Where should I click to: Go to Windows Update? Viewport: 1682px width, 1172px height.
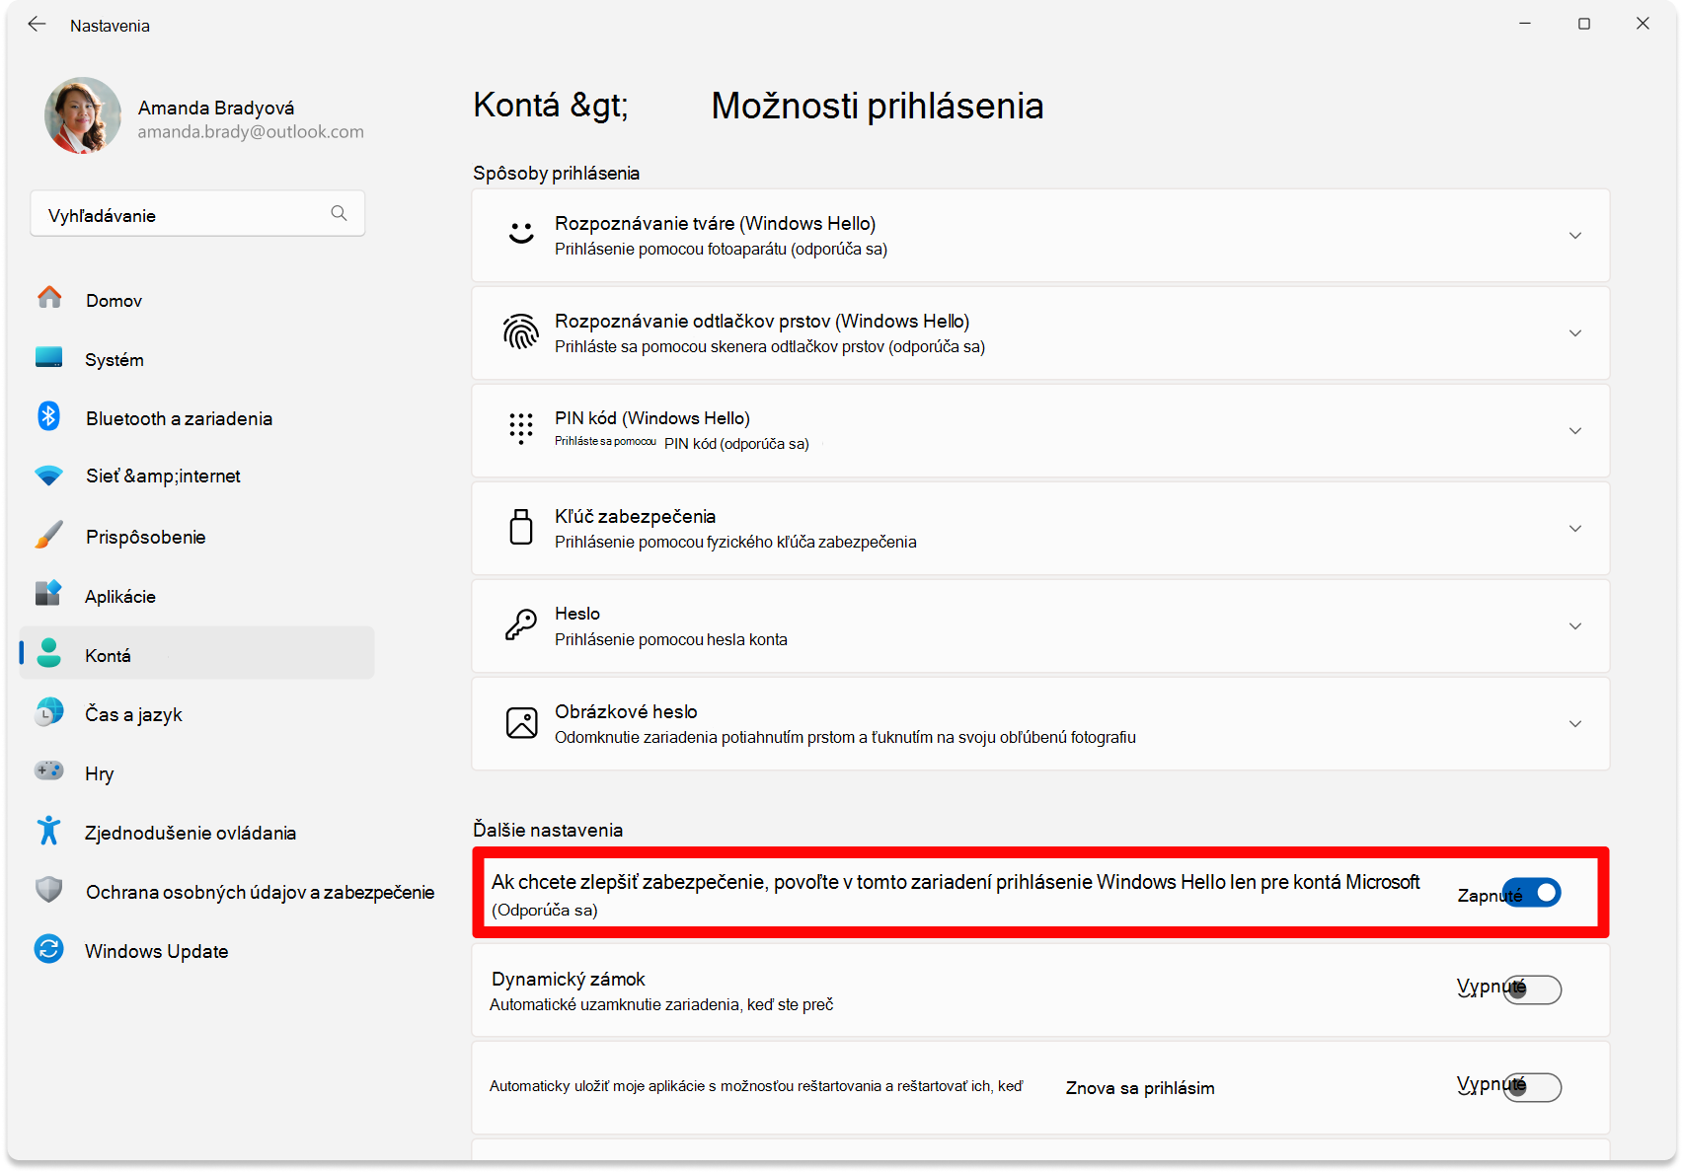pos(197,951)
